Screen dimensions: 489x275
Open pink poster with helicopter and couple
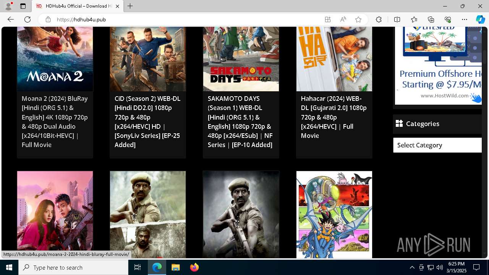[x=55, y=215]
